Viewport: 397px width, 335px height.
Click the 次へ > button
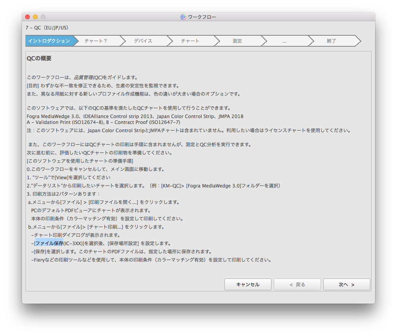click(x=347, y=284)
